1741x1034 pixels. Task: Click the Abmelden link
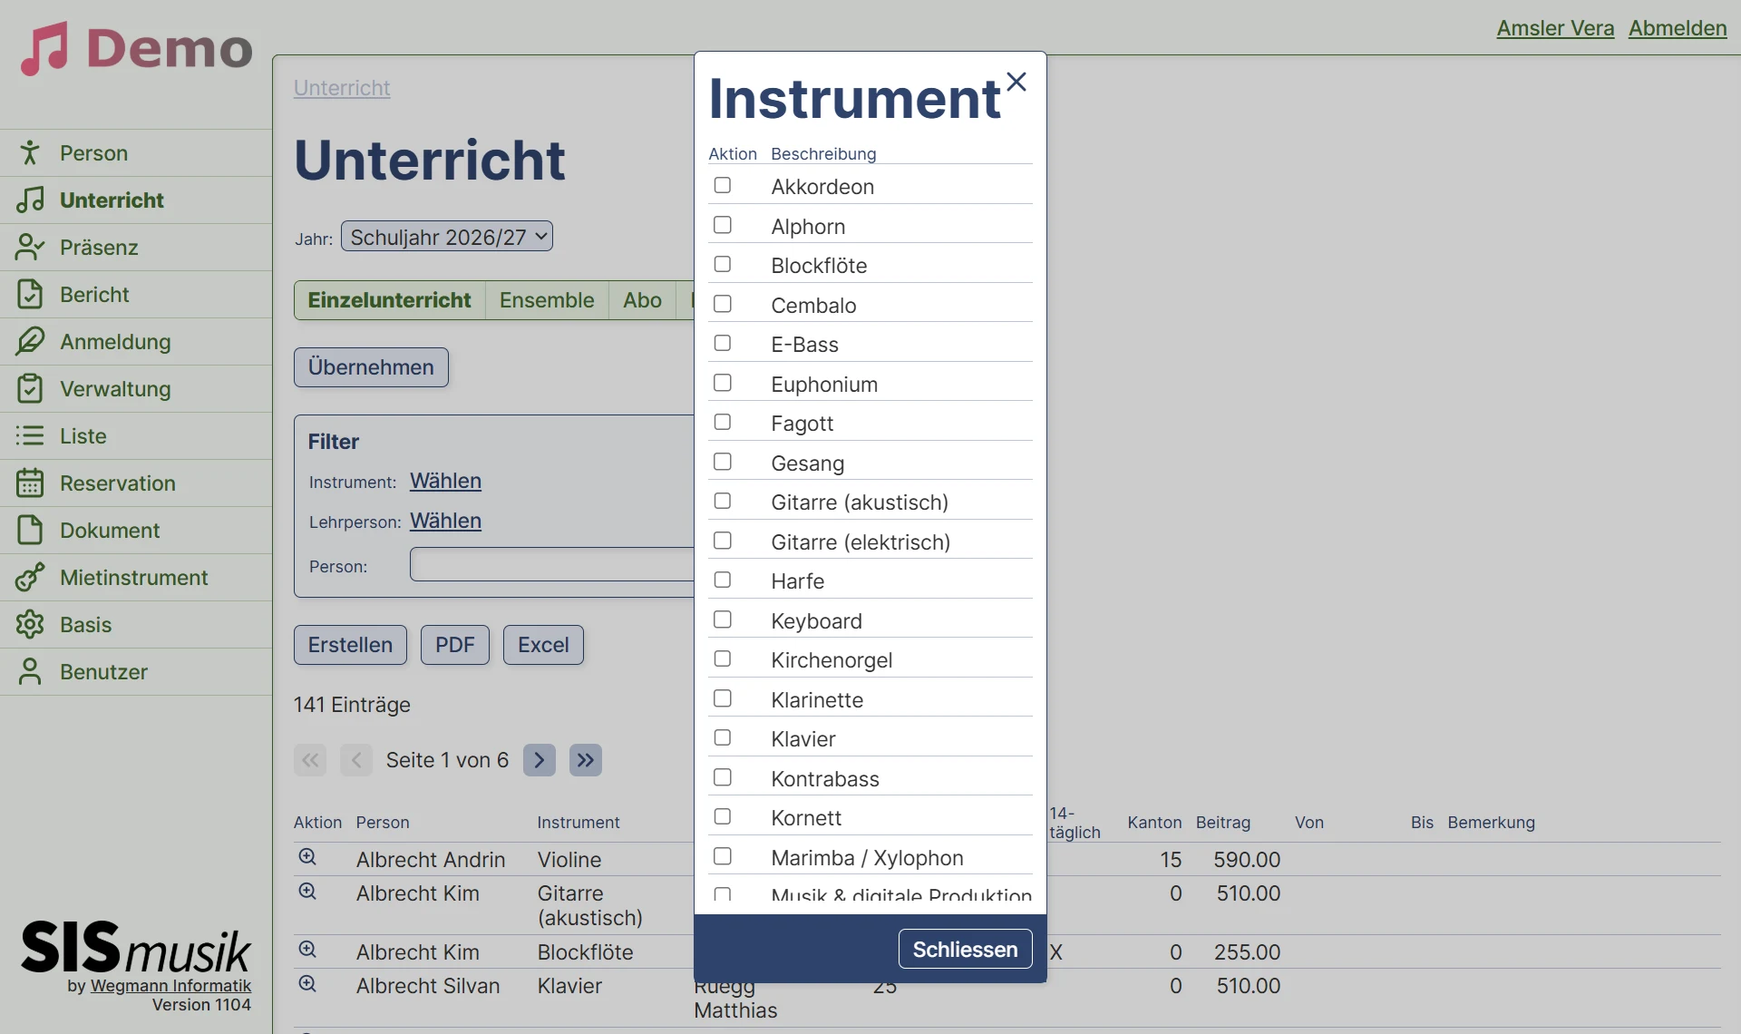pyautogui.click(x=1678, y=28)
